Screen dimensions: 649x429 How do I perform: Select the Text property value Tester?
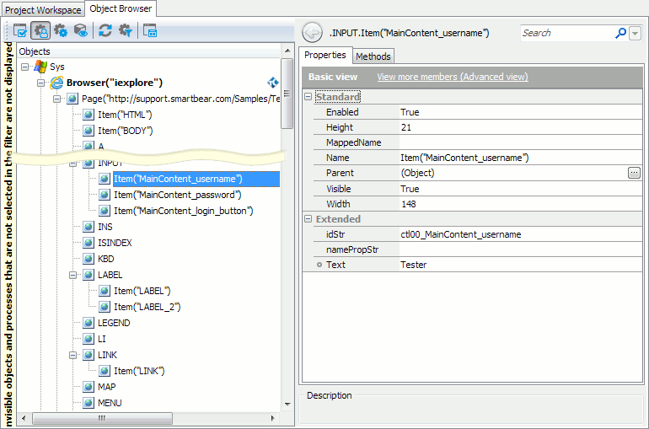coord(414,265)
